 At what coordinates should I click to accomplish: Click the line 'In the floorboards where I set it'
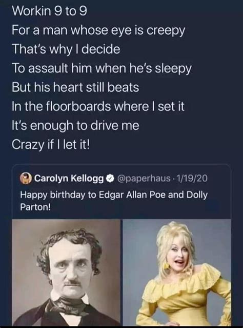[x=98, y=106]
